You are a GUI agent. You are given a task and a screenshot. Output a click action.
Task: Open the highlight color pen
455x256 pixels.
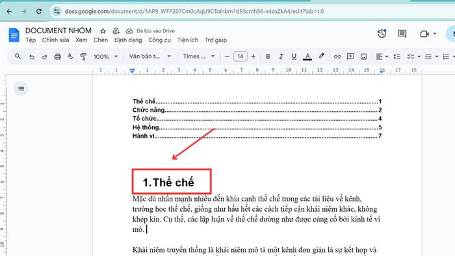tap(321, 56)
